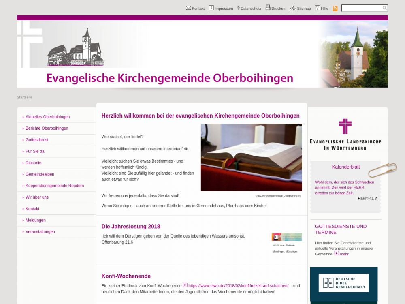This screenshot has height=304, width=405.
Task: Click the Deutsche Bibelgesellschaft banner
Action: pos(344,283)
